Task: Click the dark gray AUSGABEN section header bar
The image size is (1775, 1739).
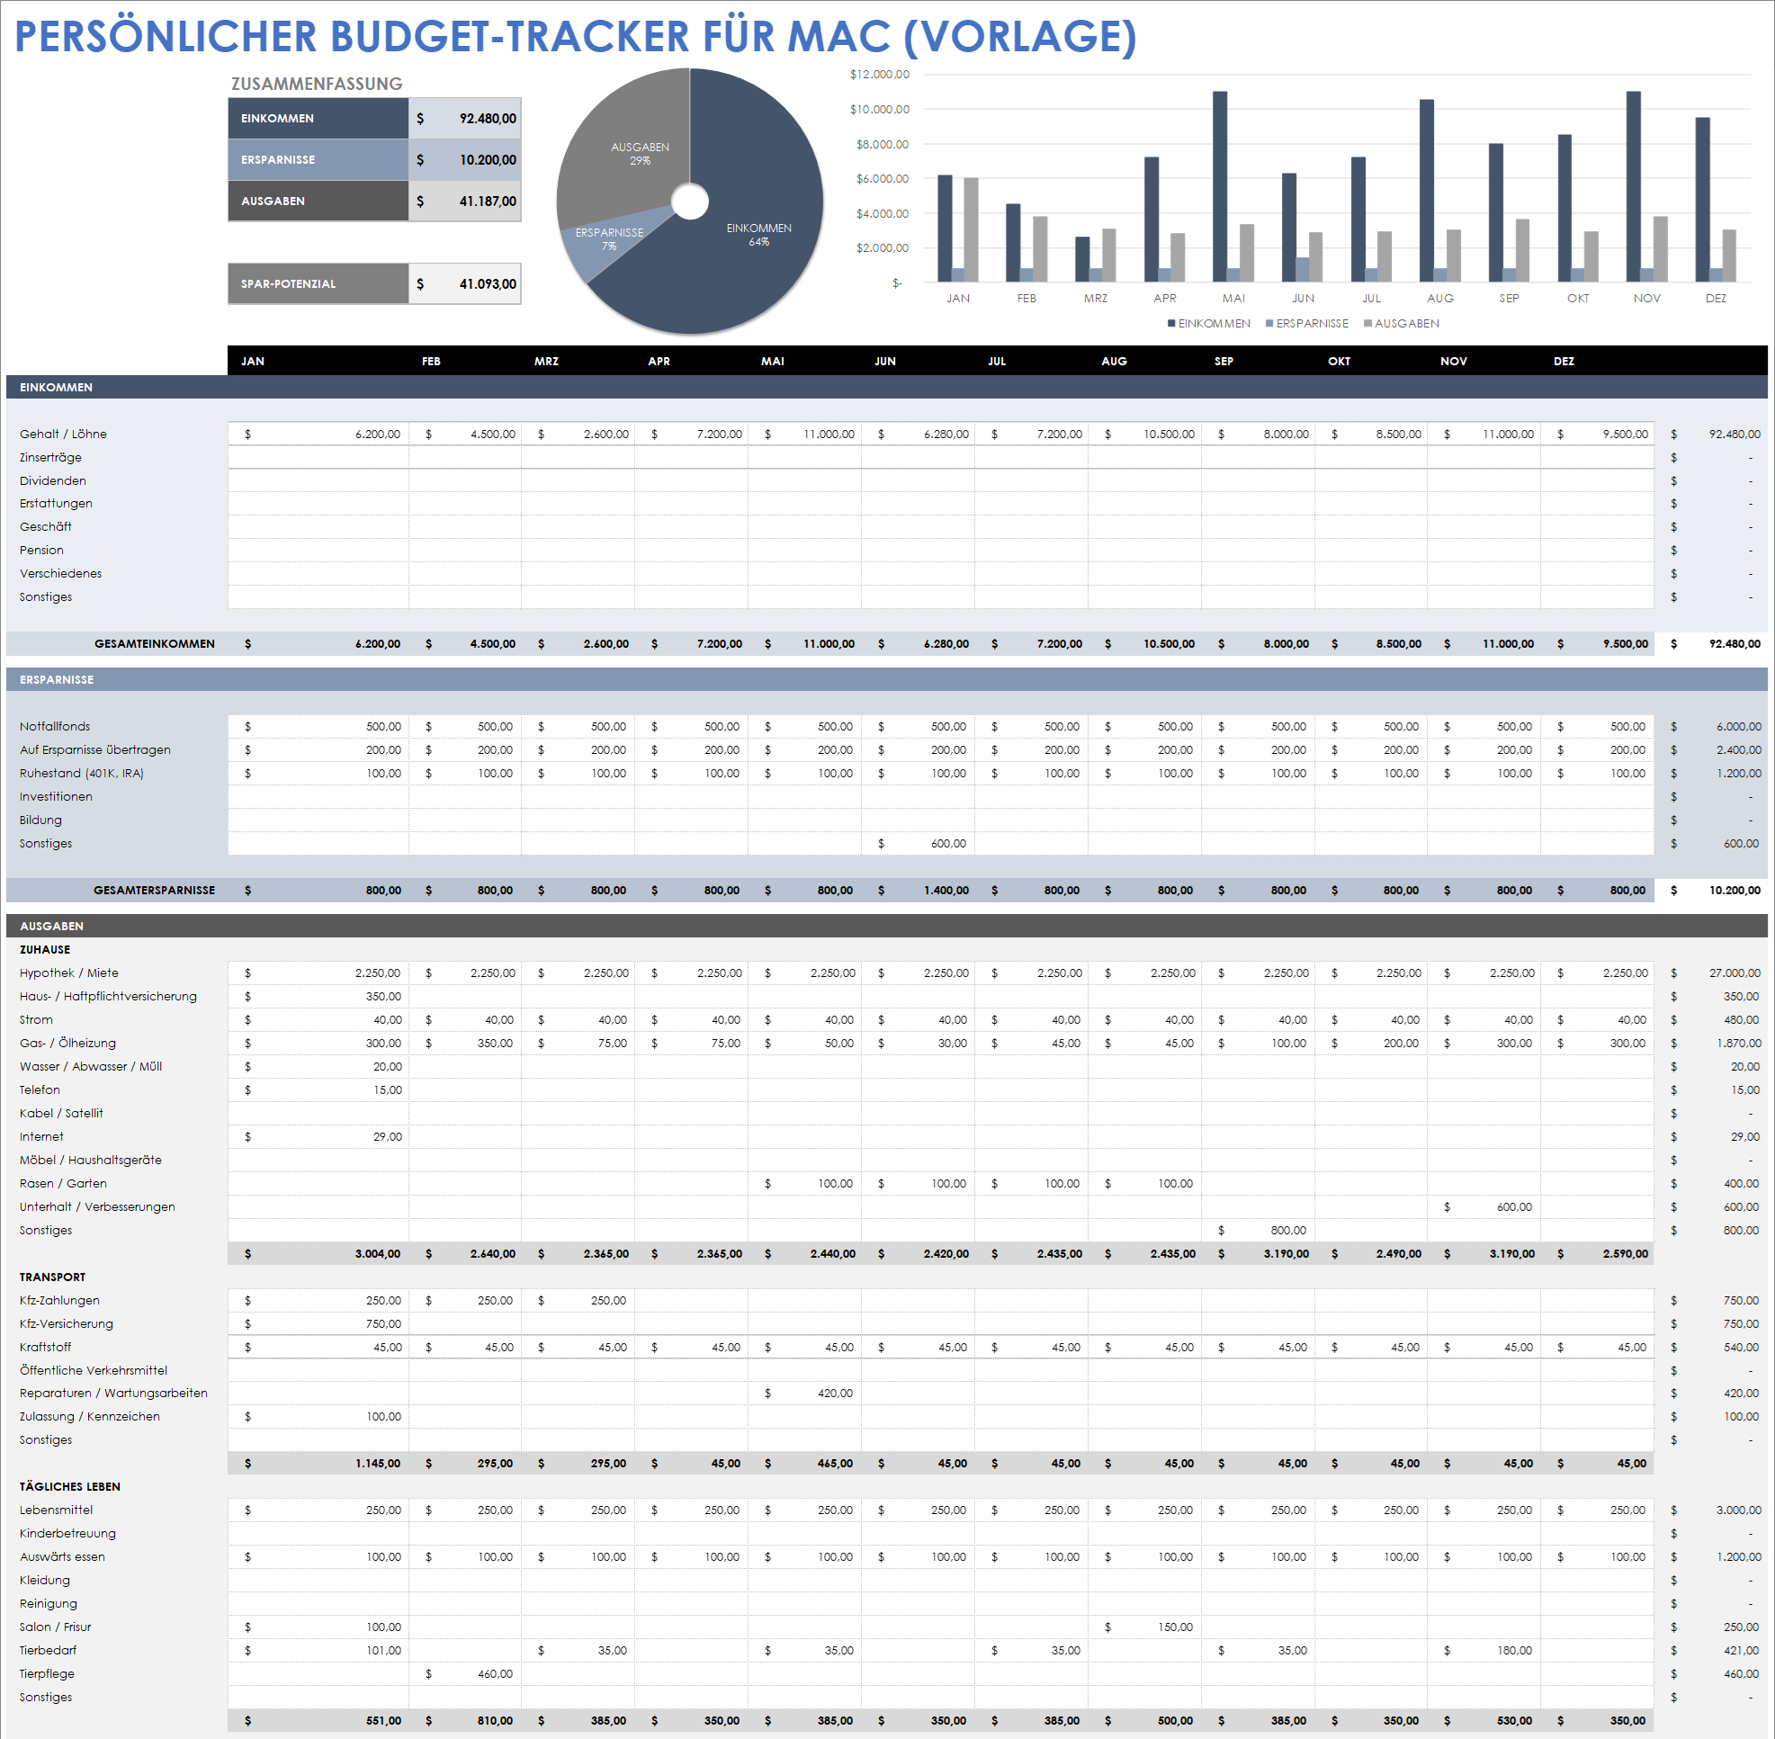Action: click(886, 926)
